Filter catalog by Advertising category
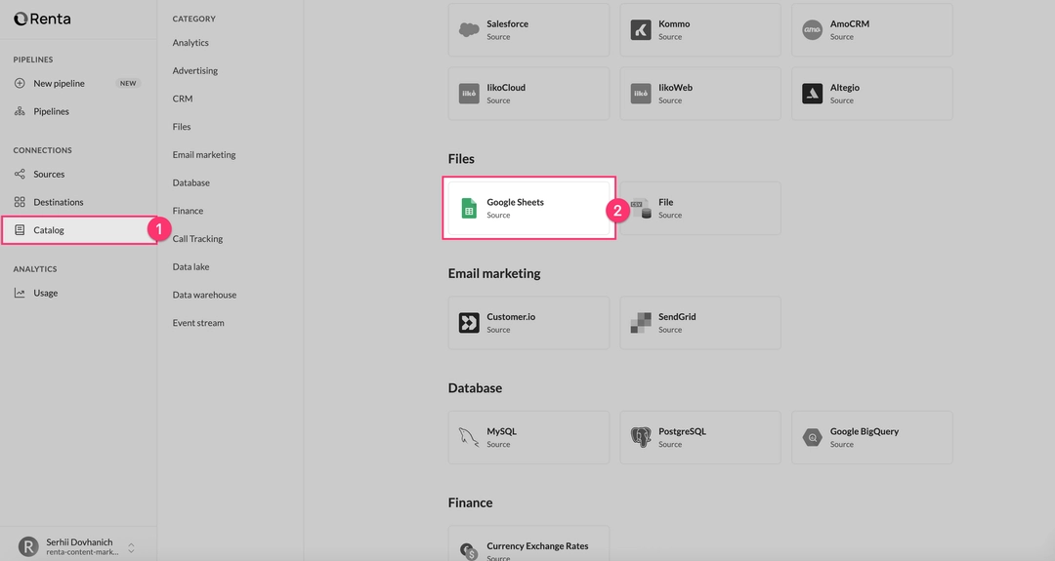 (195, 70)
